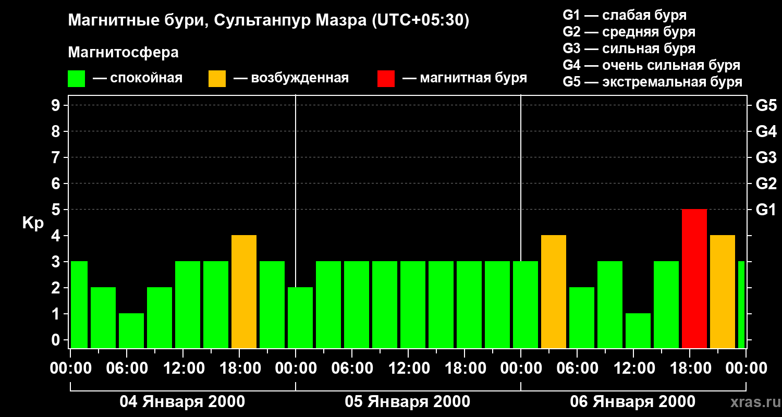Select the "G2 — средняя буря" line
This screenshot has width=782, height=417.
coord(629,32)
